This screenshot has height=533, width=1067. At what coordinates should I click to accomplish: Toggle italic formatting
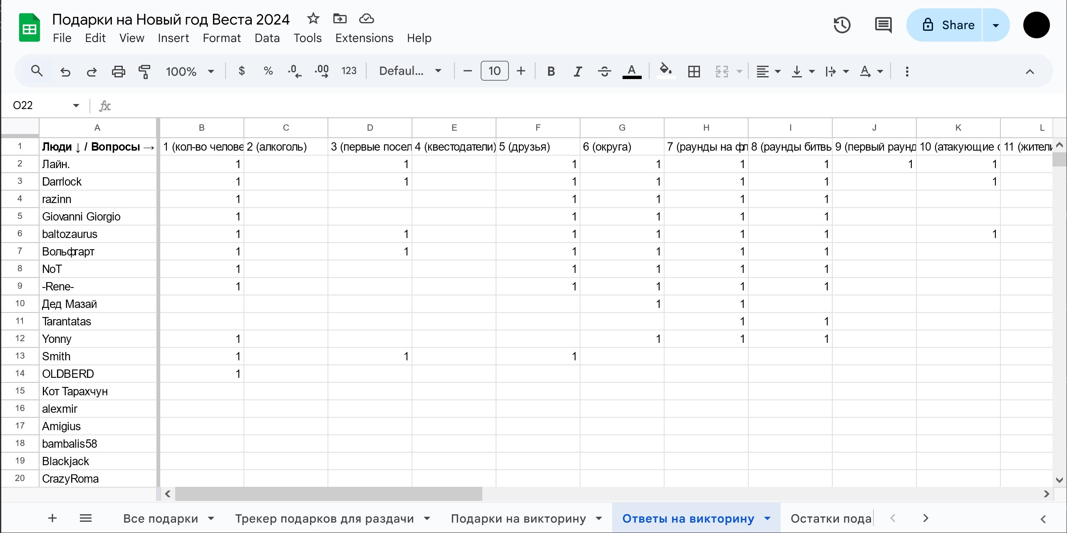[578, 72]
